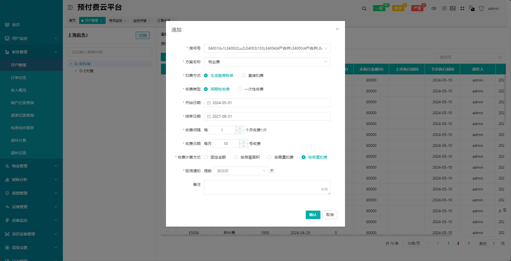Click into the remarks text area
This screenshot has width=511, height=261.
267,187
